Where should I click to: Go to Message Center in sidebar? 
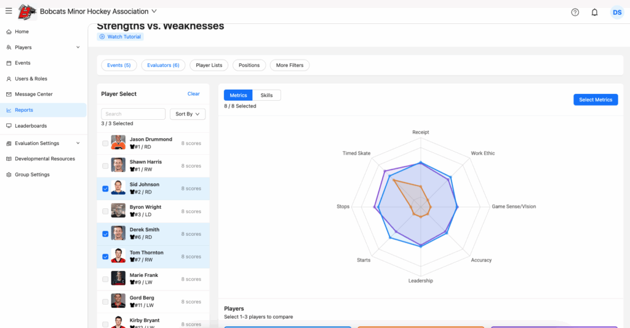pyautogui.click(x=34, y=95)
